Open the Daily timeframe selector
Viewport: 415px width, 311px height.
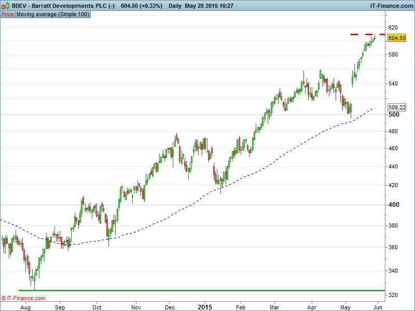click(x=178, y=6)
